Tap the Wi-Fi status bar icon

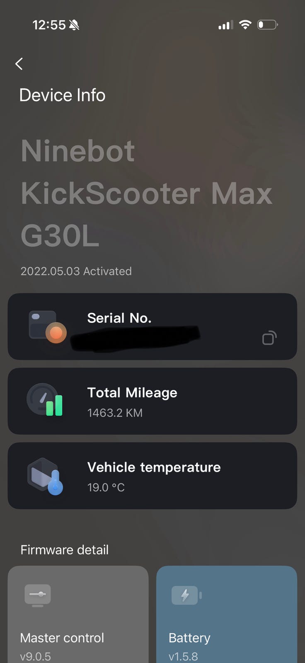pyautogui.click(x=245, y=25)
